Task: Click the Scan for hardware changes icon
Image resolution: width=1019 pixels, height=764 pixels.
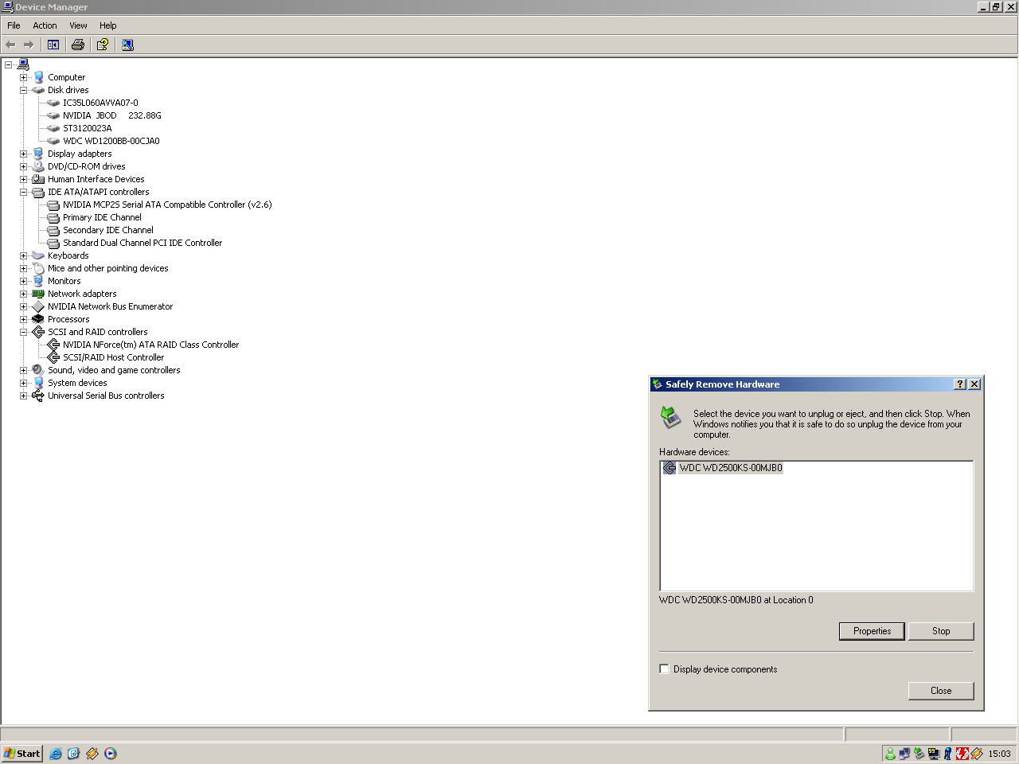Action: click(127, 45)
